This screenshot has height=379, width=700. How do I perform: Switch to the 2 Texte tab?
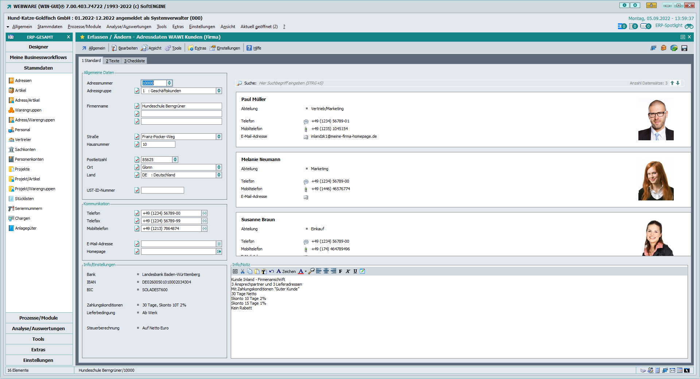tap(112, 61)
